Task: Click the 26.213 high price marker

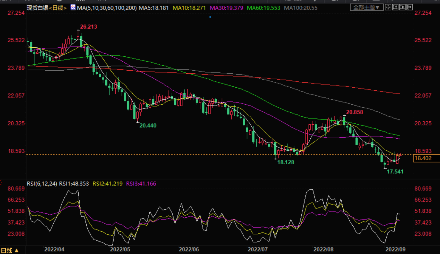Action: tap(89, 27)
